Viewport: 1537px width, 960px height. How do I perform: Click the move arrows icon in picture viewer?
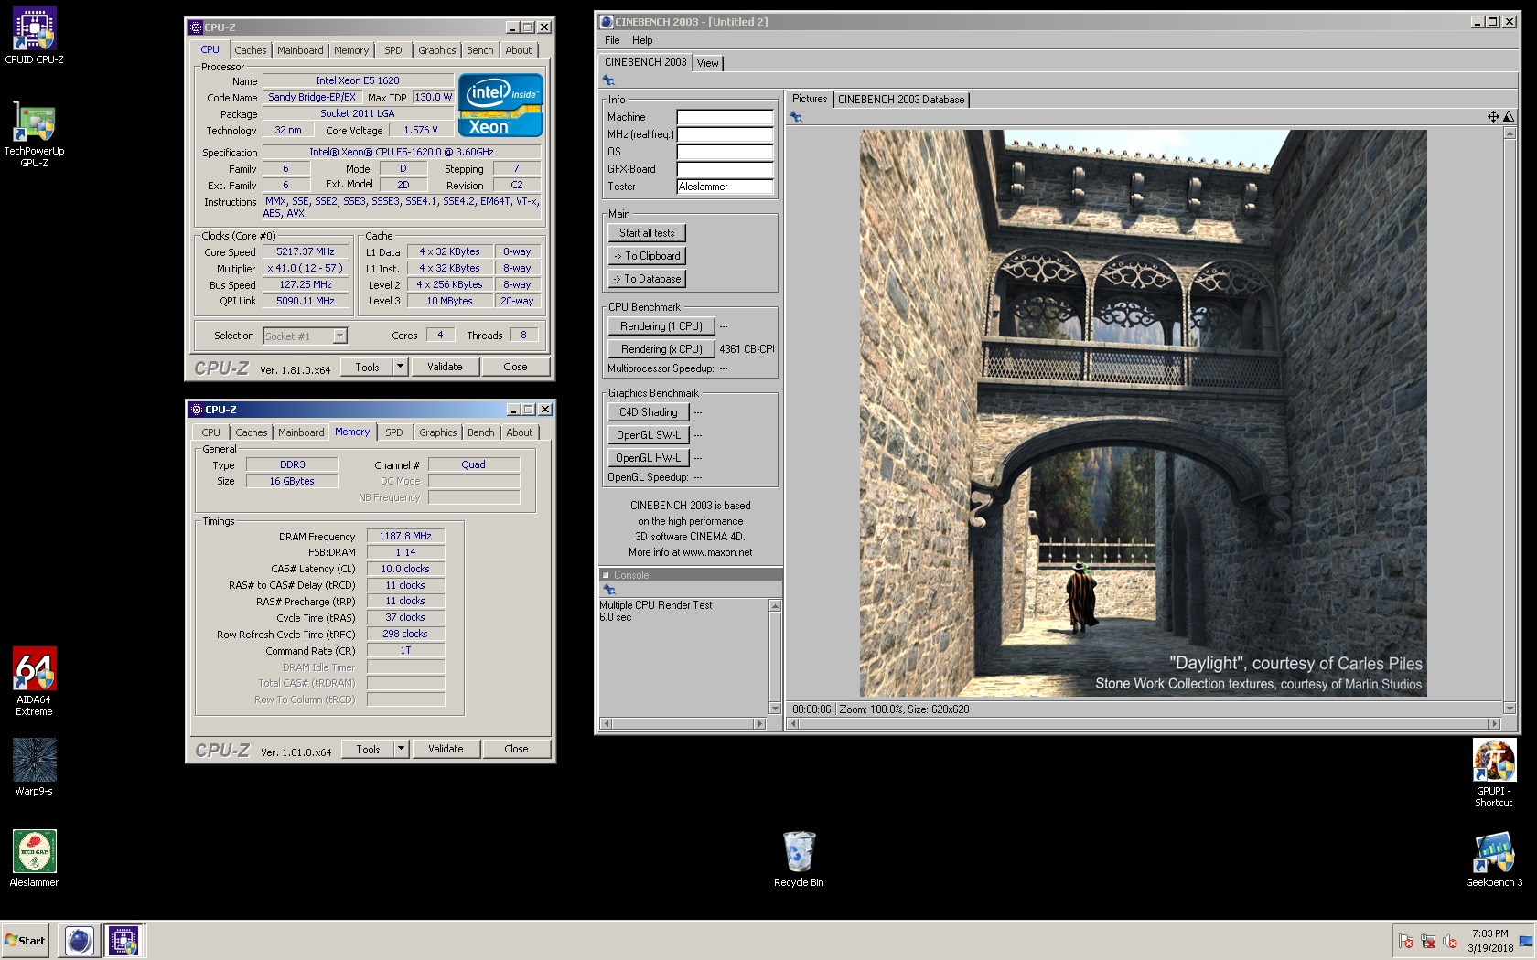(x=1493, y=116)
